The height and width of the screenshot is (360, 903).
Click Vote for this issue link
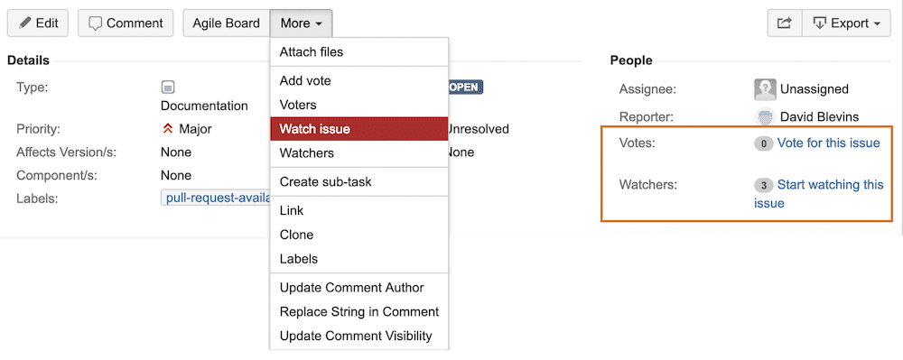click(829, 143)
